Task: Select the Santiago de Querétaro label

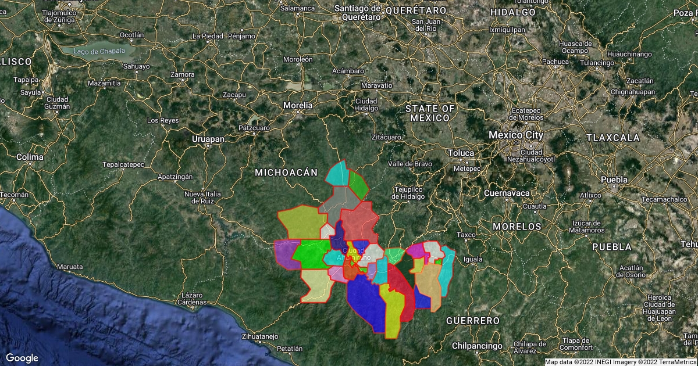Action: point(357,13)
